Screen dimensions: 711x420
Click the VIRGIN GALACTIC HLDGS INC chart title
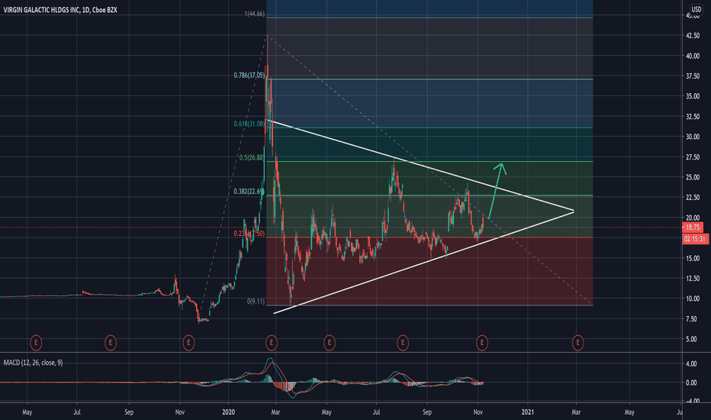pyautogui.click(x=60, y=9)
